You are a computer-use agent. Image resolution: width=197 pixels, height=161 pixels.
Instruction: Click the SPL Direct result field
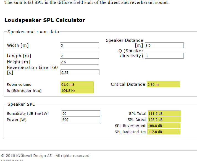point(164,120)
